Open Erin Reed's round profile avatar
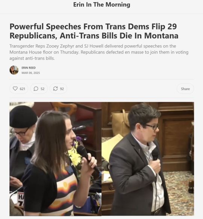Screen dimensions: 203x219 14,70
